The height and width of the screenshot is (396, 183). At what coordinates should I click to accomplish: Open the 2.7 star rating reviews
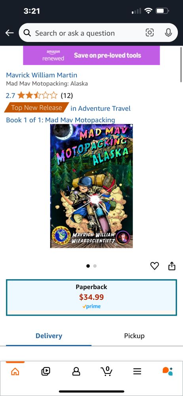(39, 95)
